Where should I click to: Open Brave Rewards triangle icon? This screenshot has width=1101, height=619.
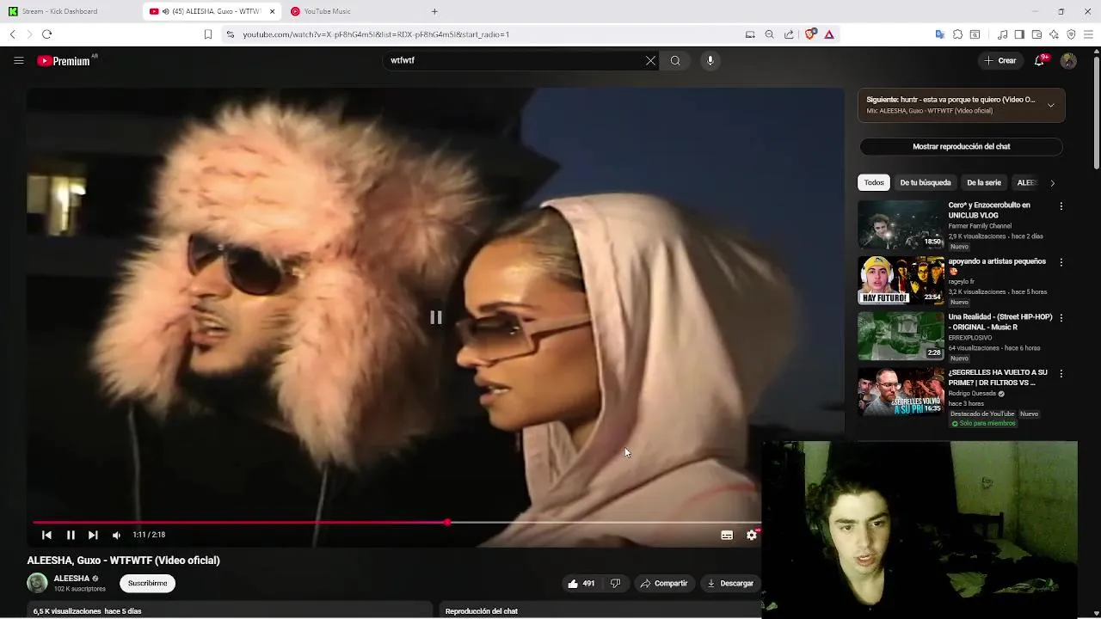(829, 34)
